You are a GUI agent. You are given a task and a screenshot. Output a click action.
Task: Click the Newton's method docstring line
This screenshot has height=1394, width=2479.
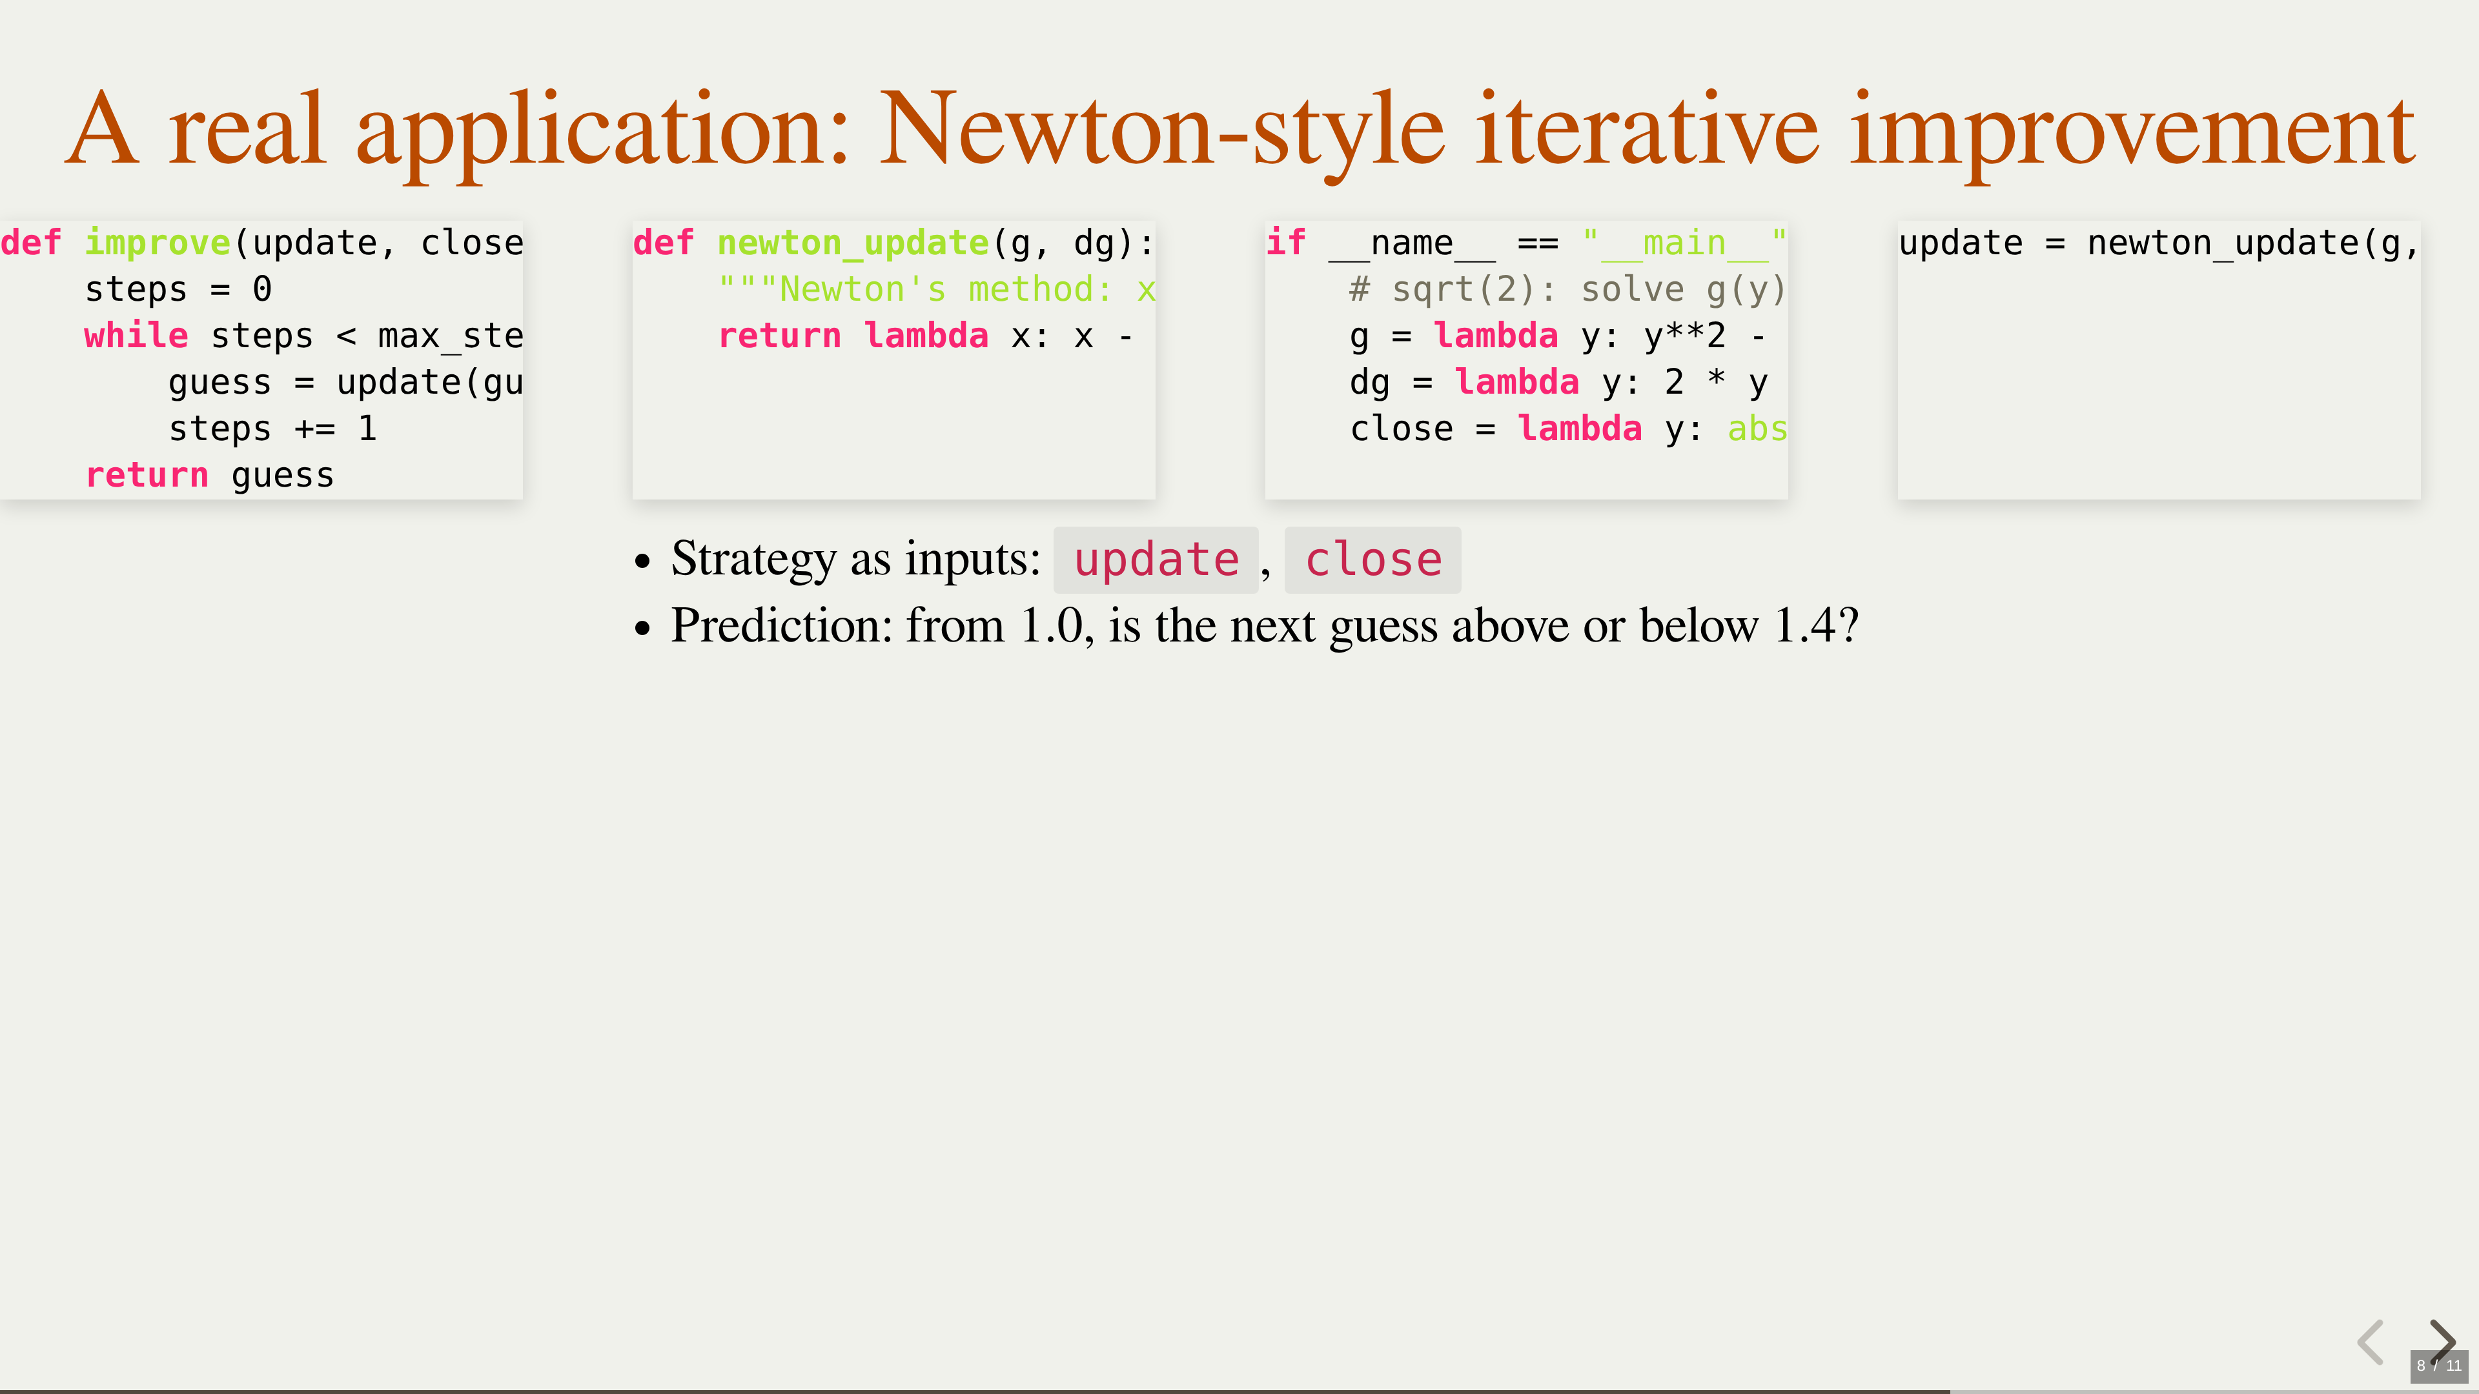pyautogui.click(x=935, y=290)
